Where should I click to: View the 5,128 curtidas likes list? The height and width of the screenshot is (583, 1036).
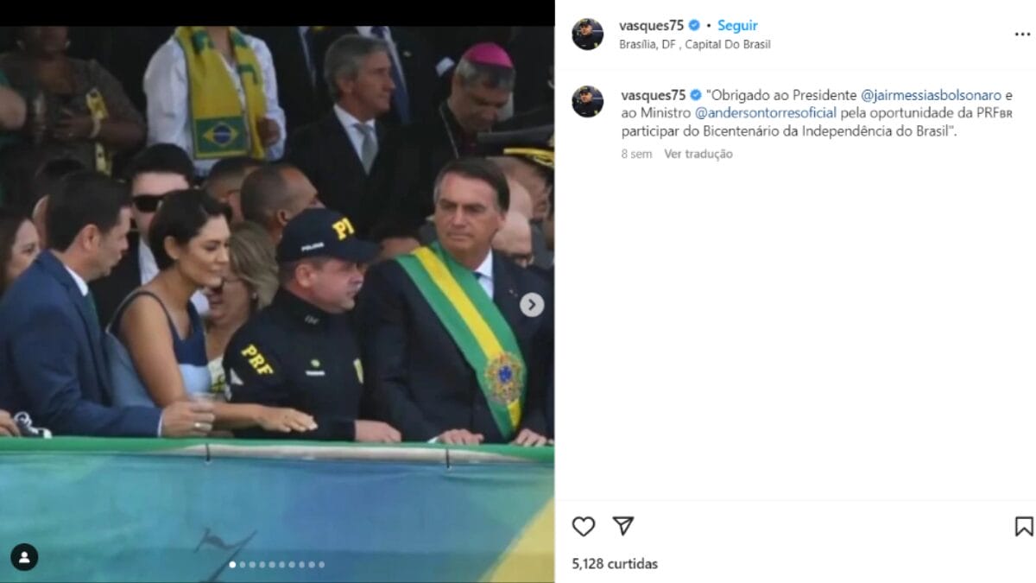click(x=615, y=564)
